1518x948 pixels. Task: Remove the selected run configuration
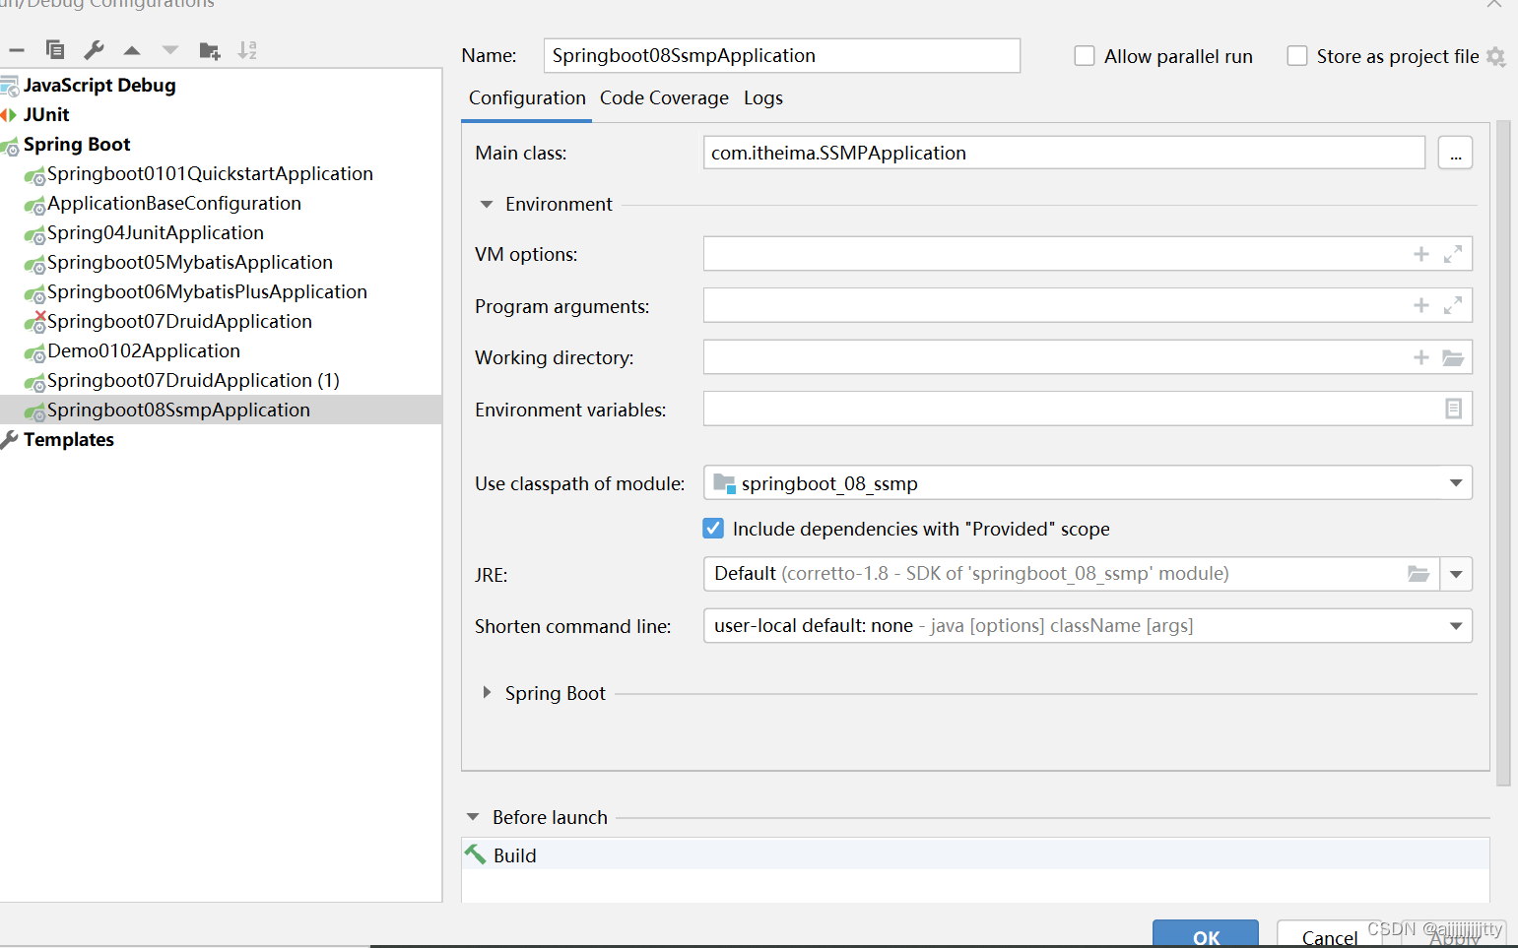coord(16,49)
